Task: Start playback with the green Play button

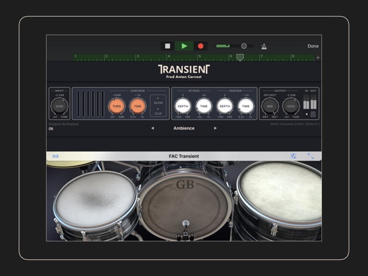Action: point(184,46)
